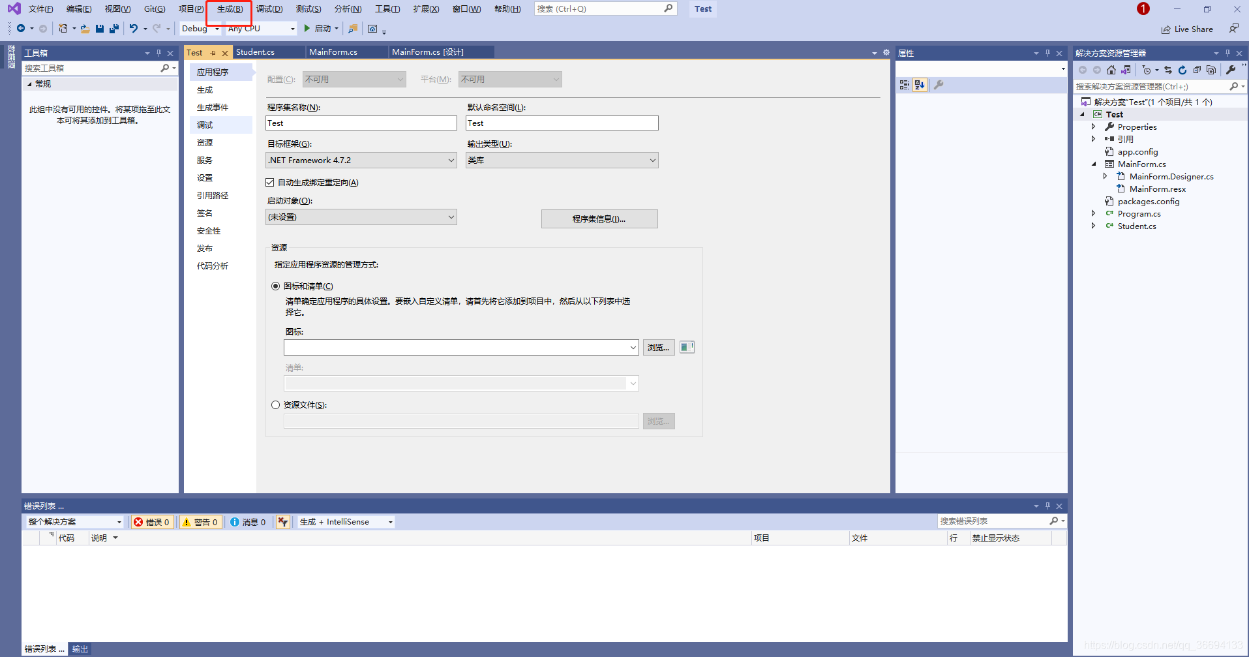This screenshot has width=1249, height=657.
Task: Toggle the Messages 0 filter button
Action: pyautogui.click(x=248, y=522)
